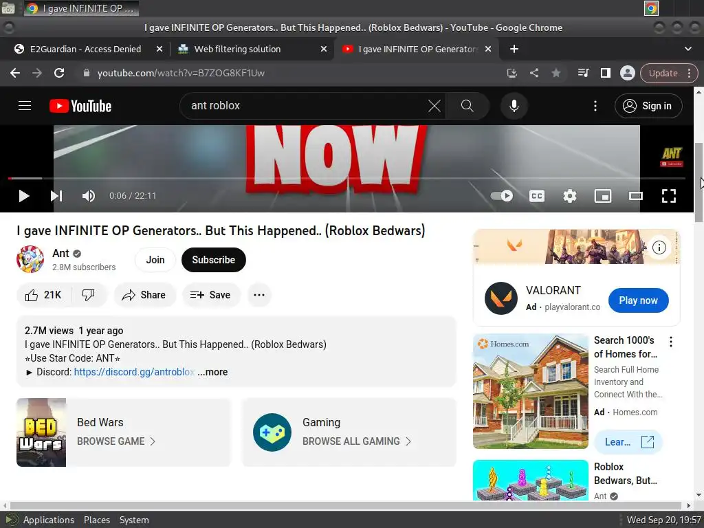
Task: Open YouTube hamburger guide menu
Action: (x=25, y=106)
